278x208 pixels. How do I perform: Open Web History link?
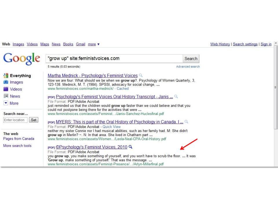[220, 44]
